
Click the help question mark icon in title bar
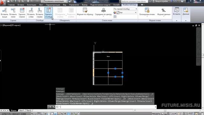click(182, 1)
